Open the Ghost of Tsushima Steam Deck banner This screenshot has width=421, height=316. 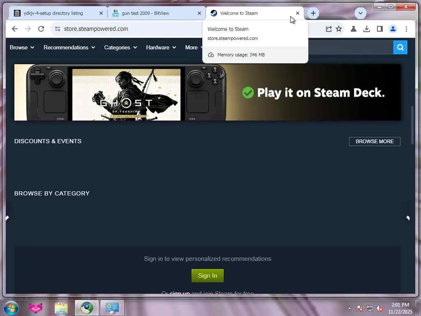click(208, 93)
